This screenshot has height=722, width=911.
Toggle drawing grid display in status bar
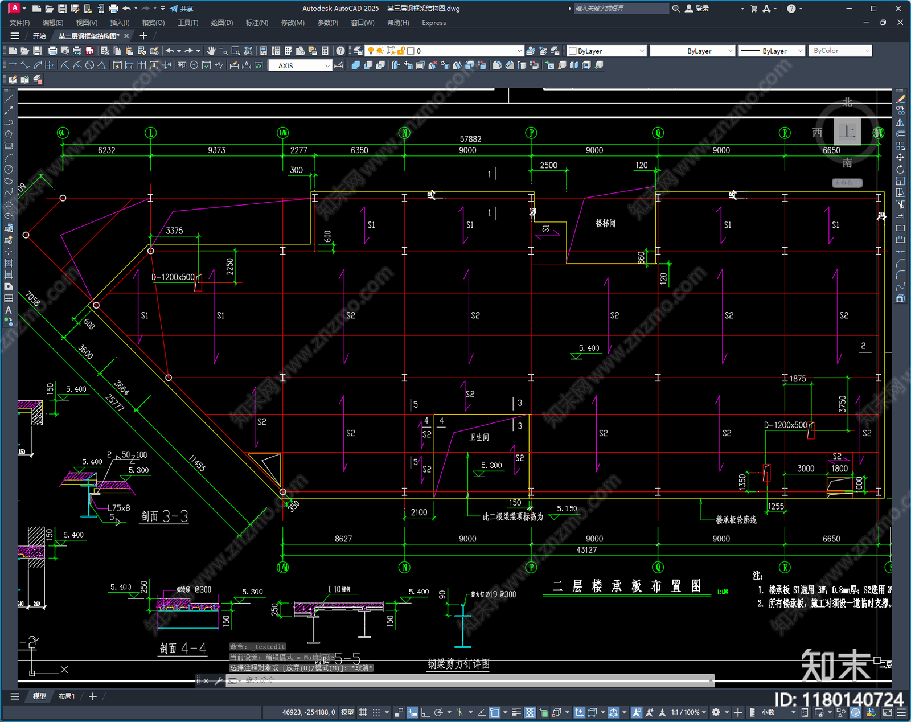tap(363, 712)
